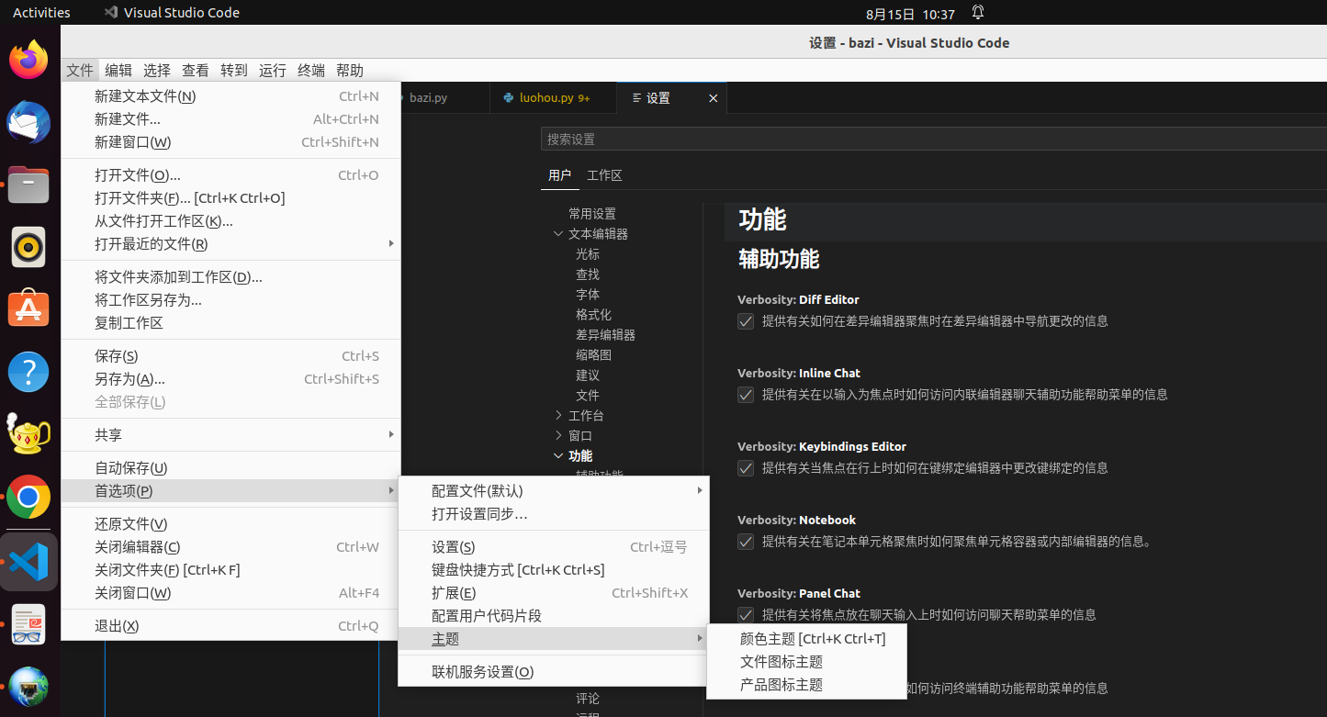This screenshot has height=717, width=1327.
Task: Close the 设置 editor tab
Action: click(x=713, y=98)
